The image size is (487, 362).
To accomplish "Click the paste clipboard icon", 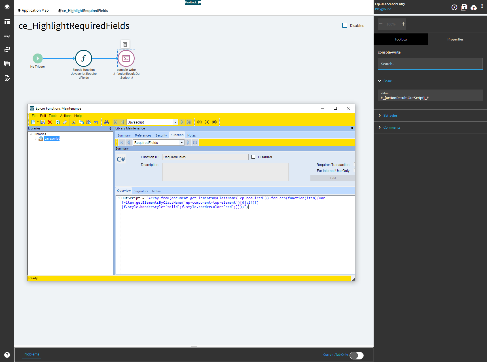I will [x=89, y=122].
